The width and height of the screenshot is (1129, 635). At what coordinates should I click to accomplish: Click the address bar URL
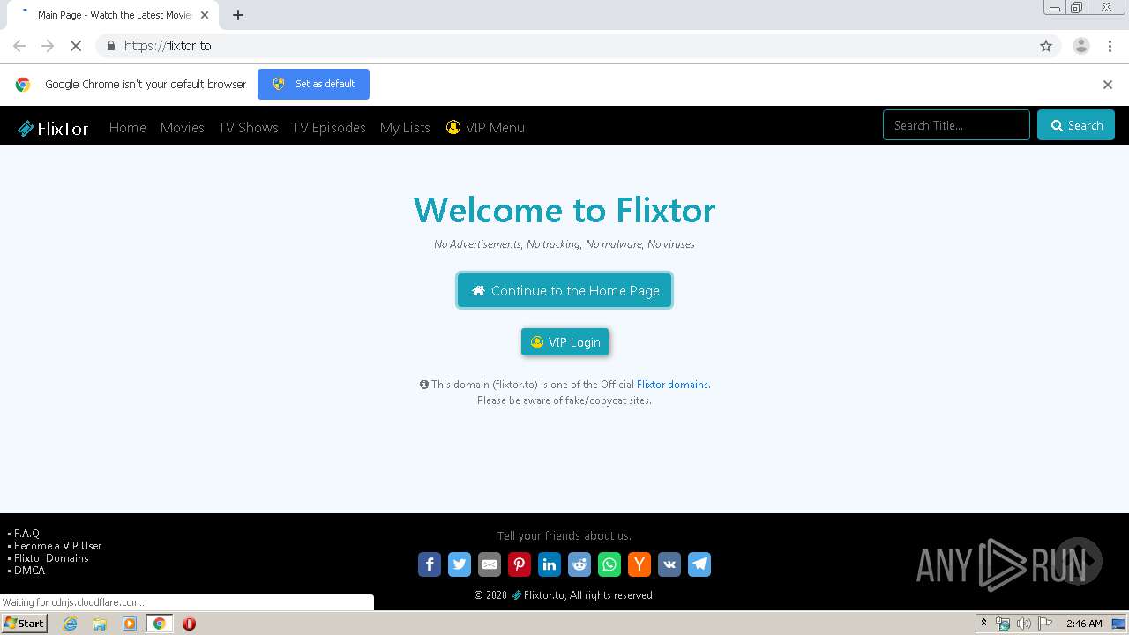pos(168,46)
